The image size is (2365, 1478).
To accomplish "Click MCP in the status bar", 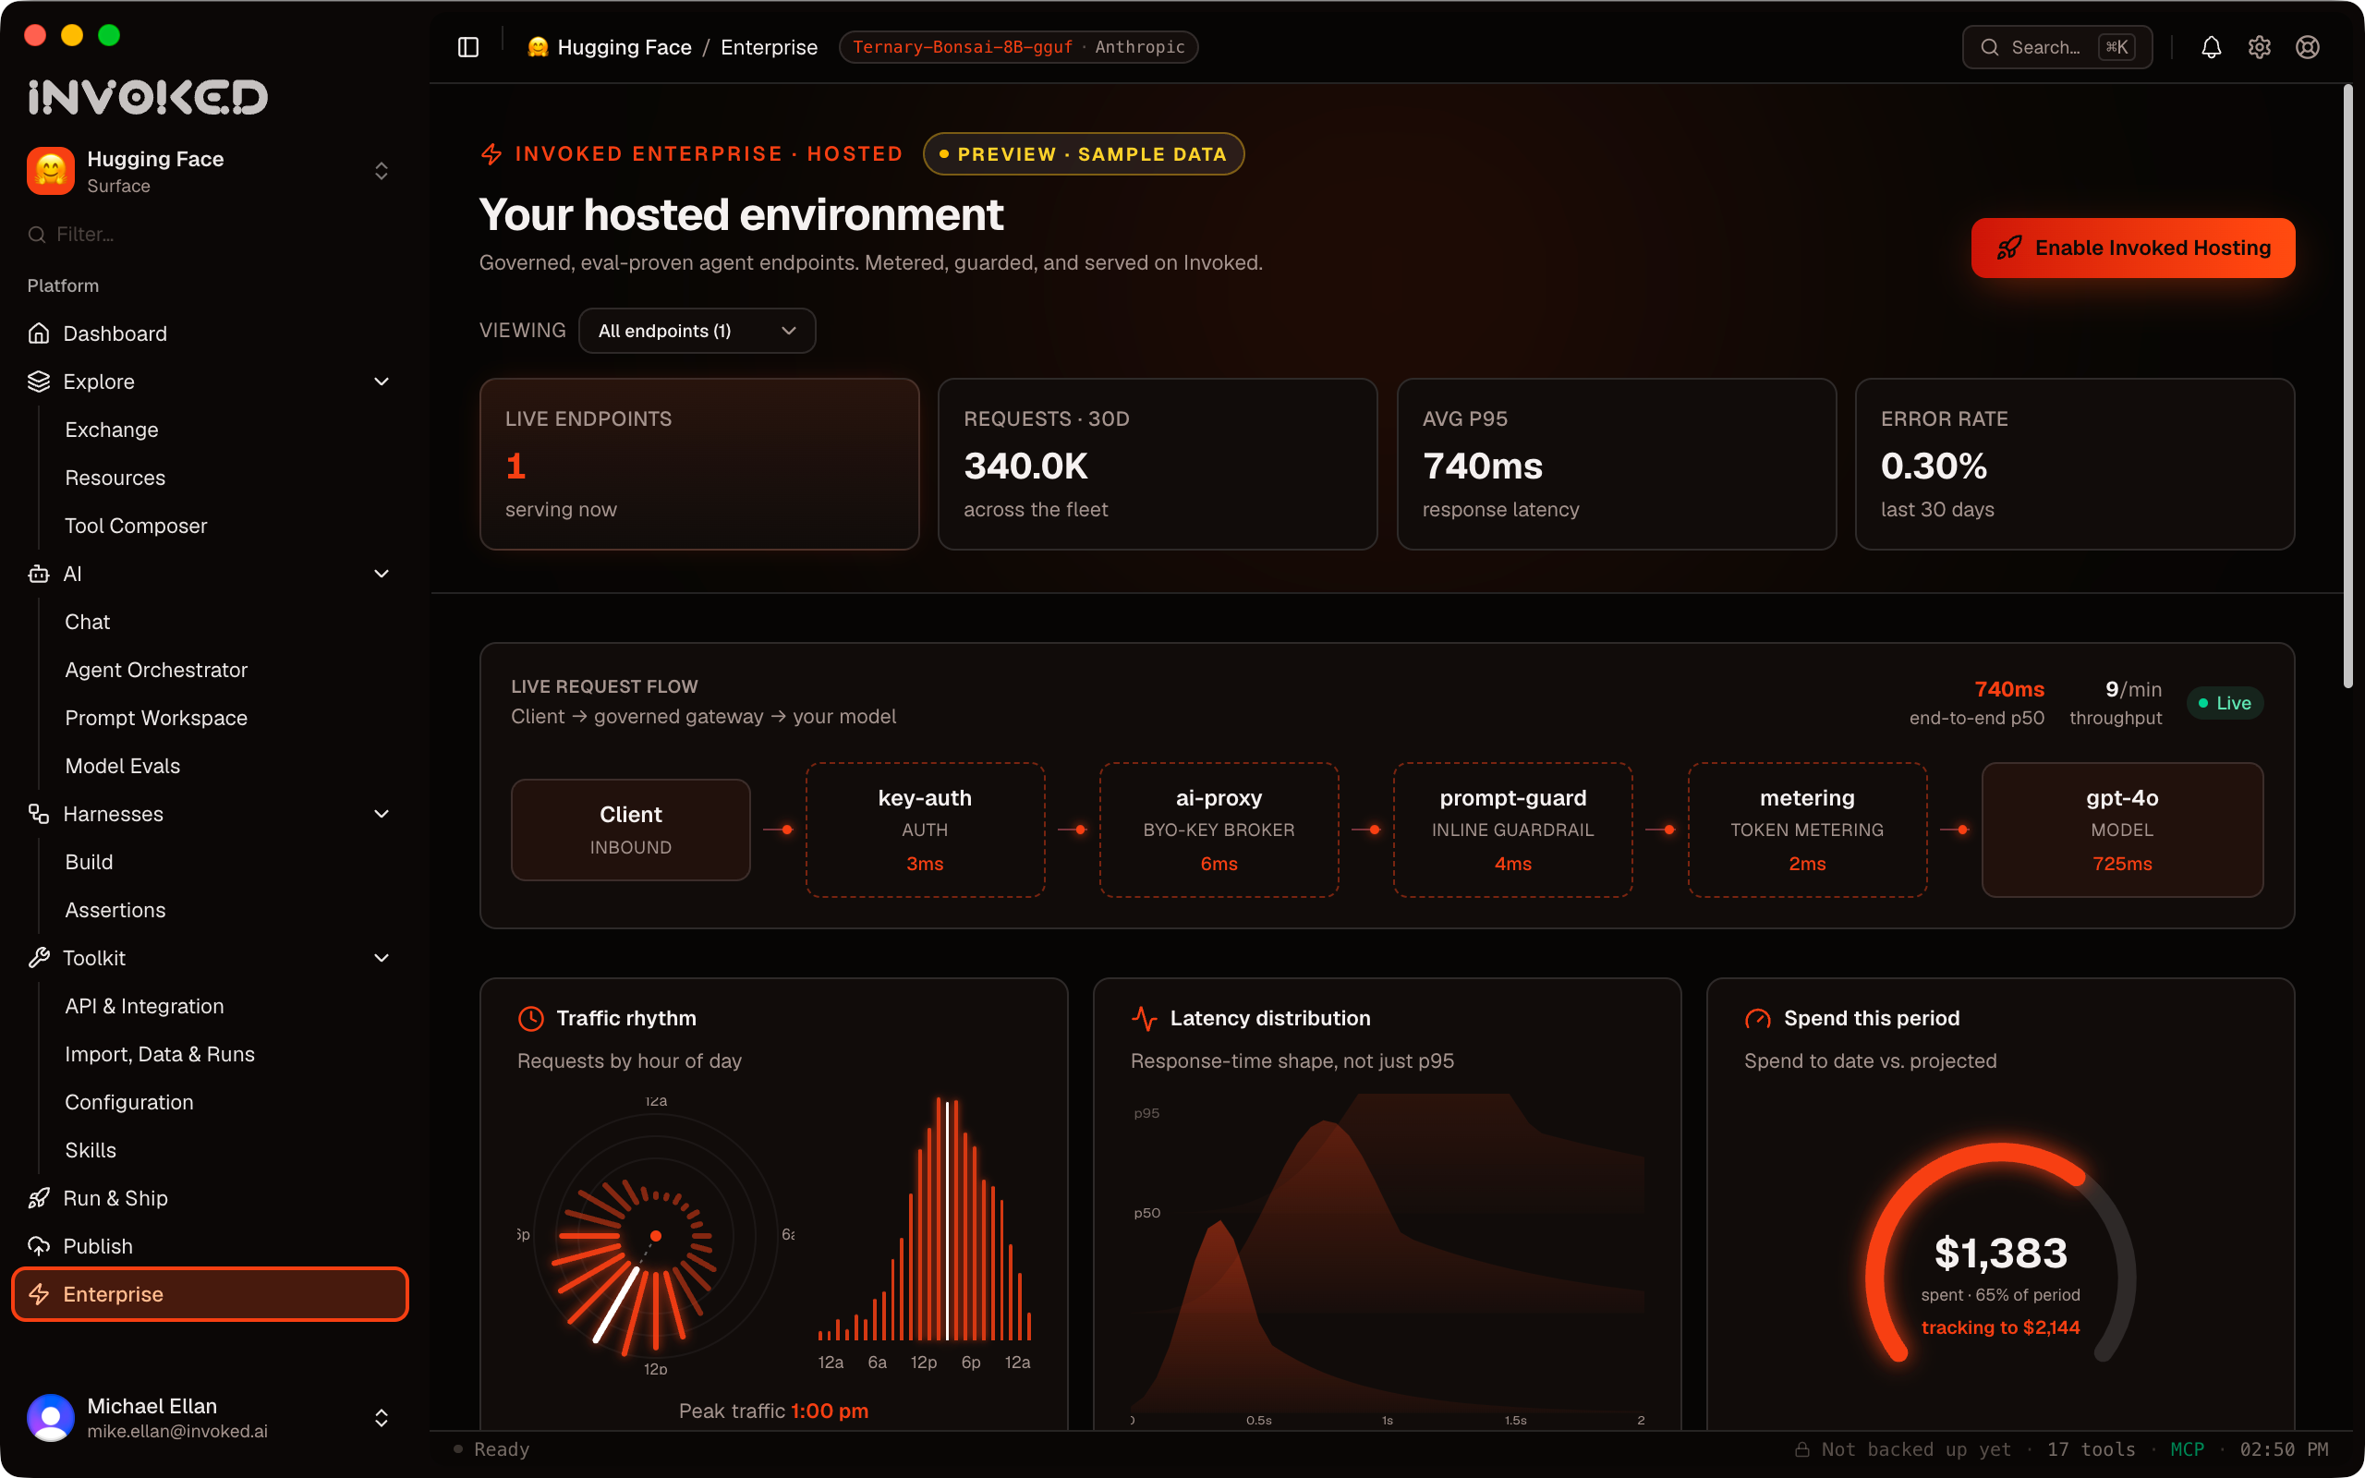I will coord(2186,1449).
